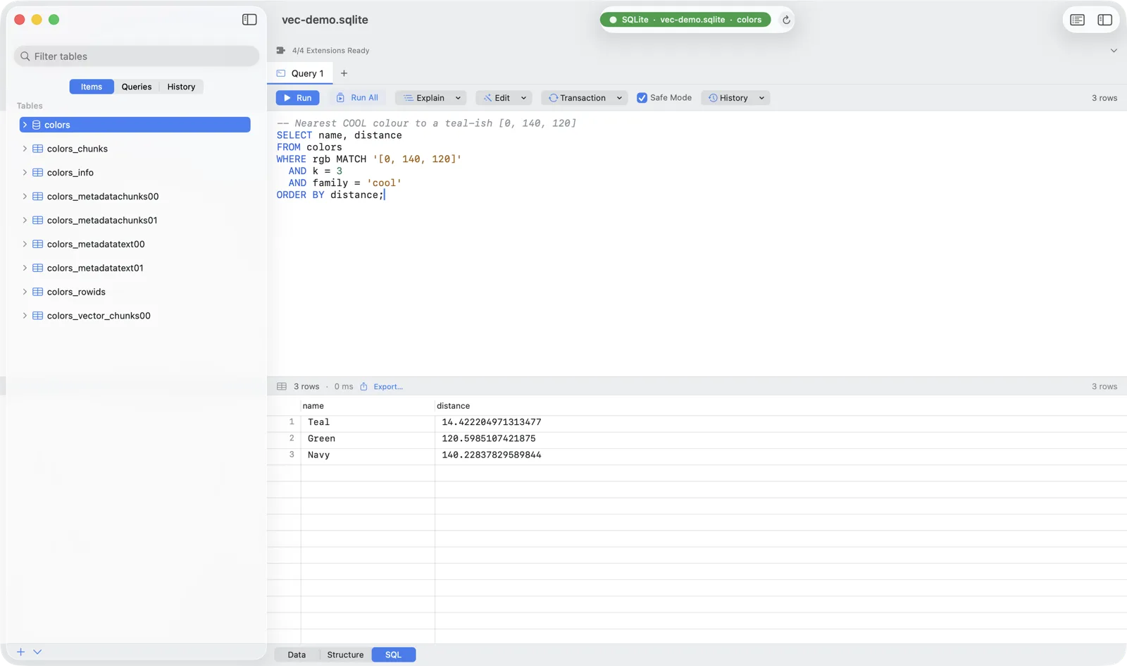Click the colors database icon in sidebar

coord(36,125)
